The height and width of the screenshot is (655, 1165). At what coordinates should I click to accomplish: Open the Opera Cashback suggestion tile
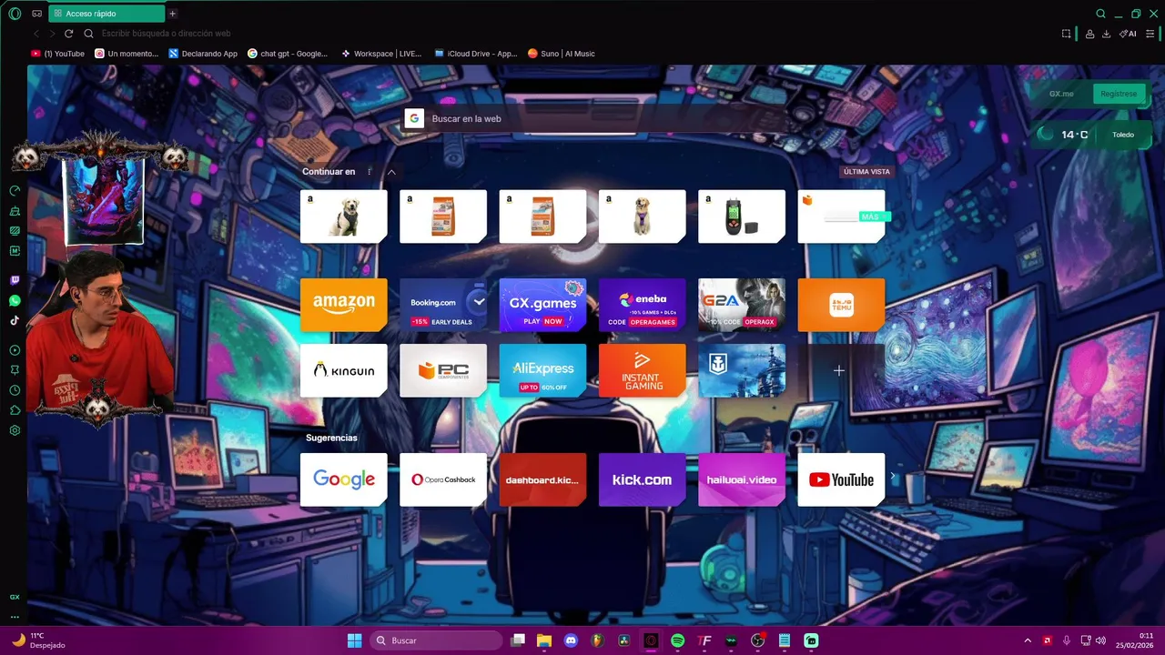(443, 479)
